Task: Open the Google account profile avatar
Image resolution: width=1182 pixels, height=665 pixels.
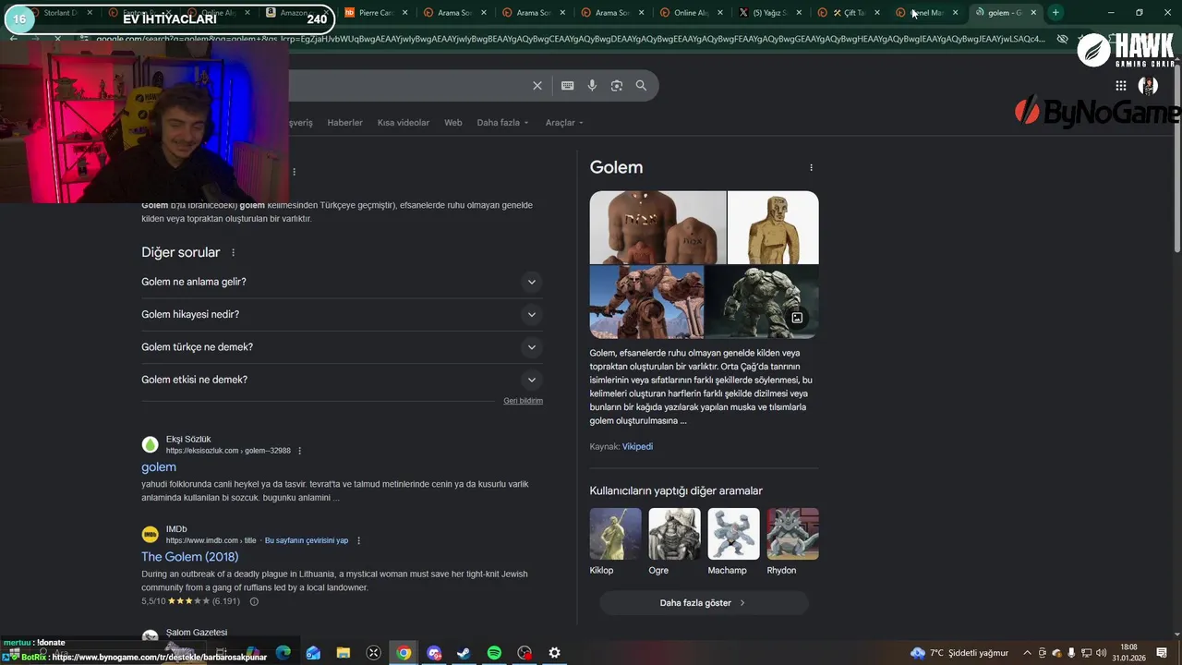Action: [x=1148, y=86]
